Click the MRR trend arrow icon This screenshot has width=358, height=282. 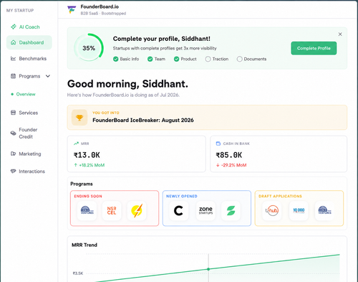(76, 144)
